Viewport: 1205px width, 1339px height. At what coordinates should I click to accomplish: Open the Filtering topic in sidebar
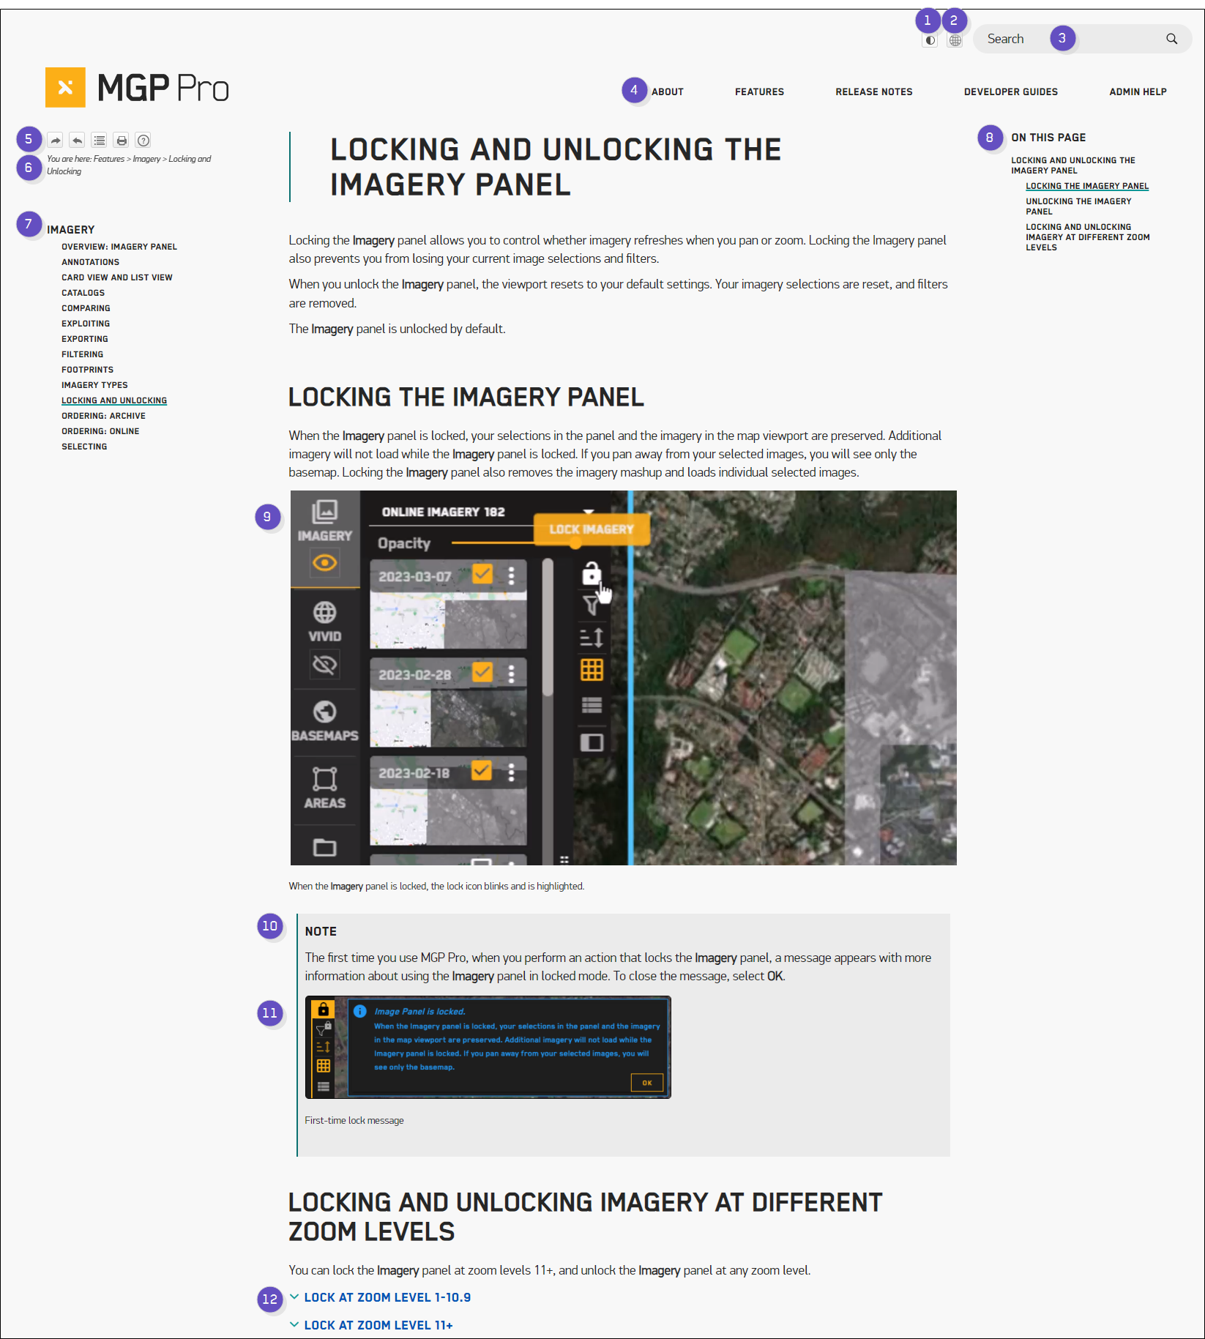[82, 354]
